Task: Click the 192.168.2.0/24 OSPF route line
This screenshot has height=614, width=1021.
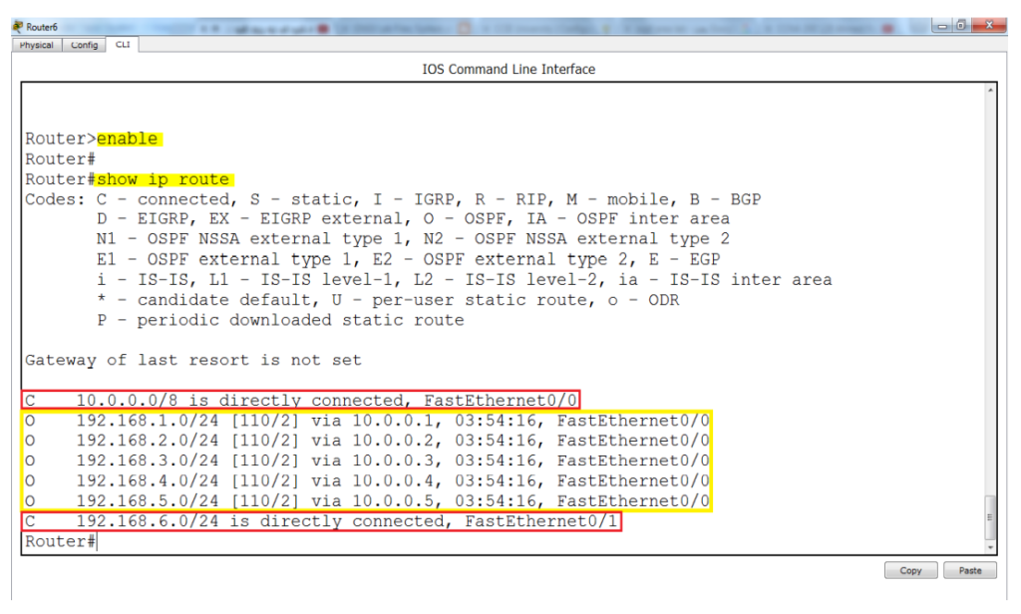Action: [x=367, y=441]
